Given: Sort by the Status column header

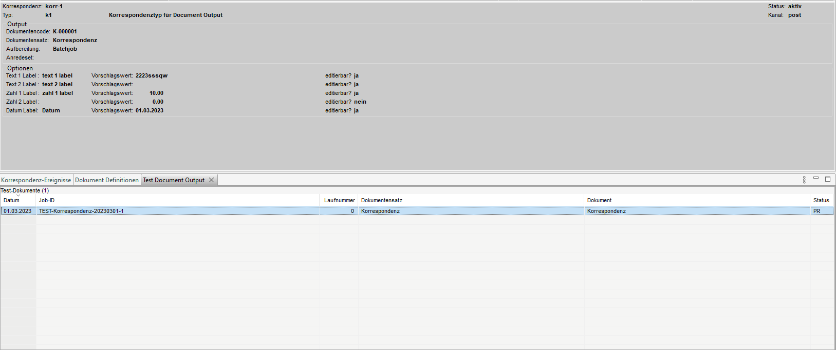Looking at the screenshot, I should coord(821,200).
